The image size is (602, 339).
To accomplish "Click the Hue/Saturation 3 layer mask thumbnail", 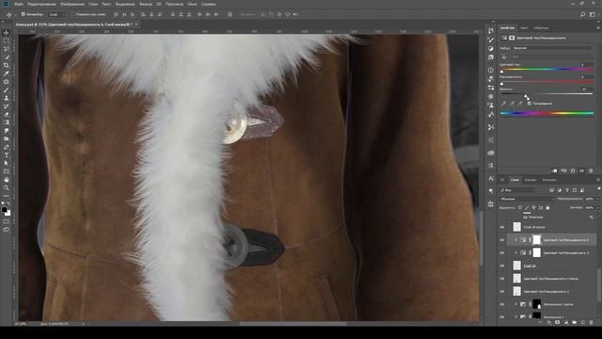I will 537,253.
